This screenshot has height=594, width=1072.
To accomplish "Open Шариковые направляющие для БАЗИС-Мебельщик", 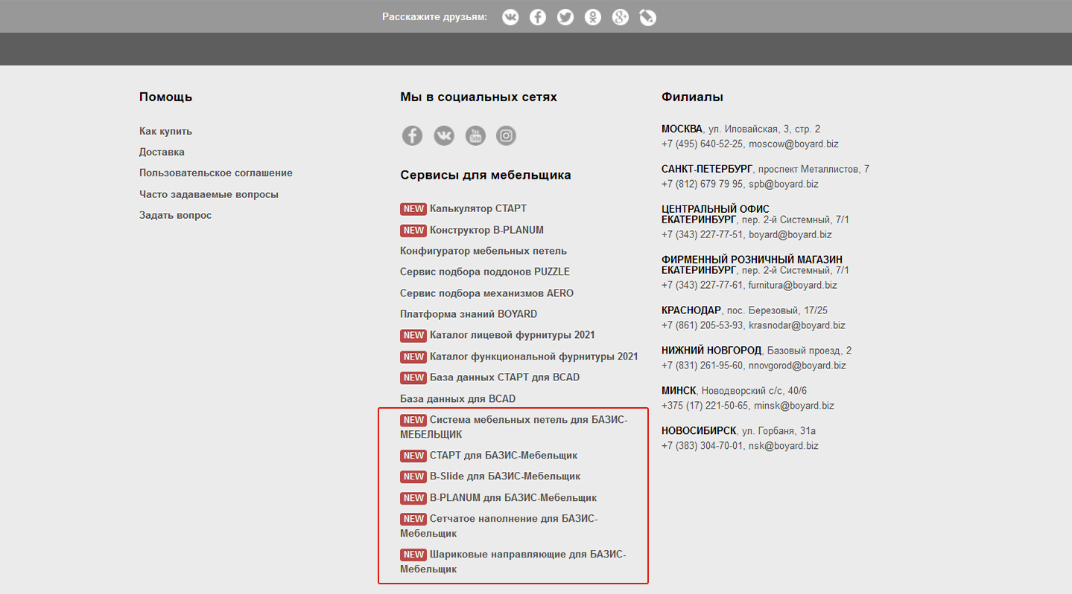I will (513, 562).
